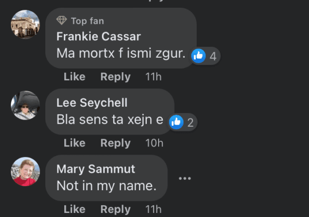
Task: Reply to Frankie Cassar's comment
Action: tap(115, 77)
